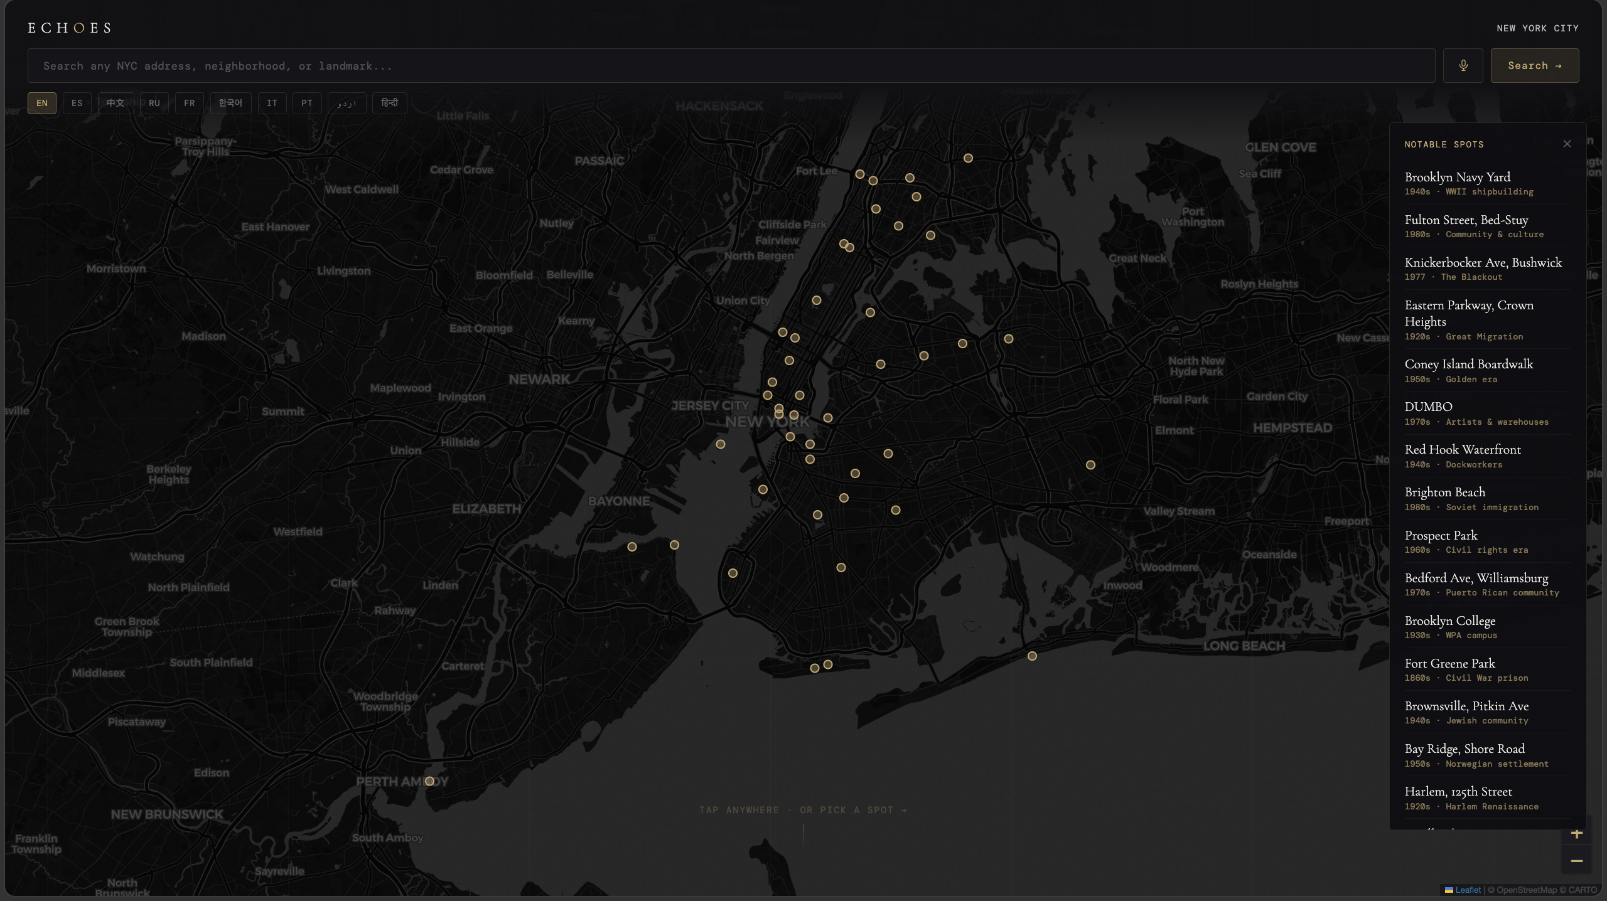
Task: Open the Leaflet attribution link
Action: click(x=1468, y=890)
